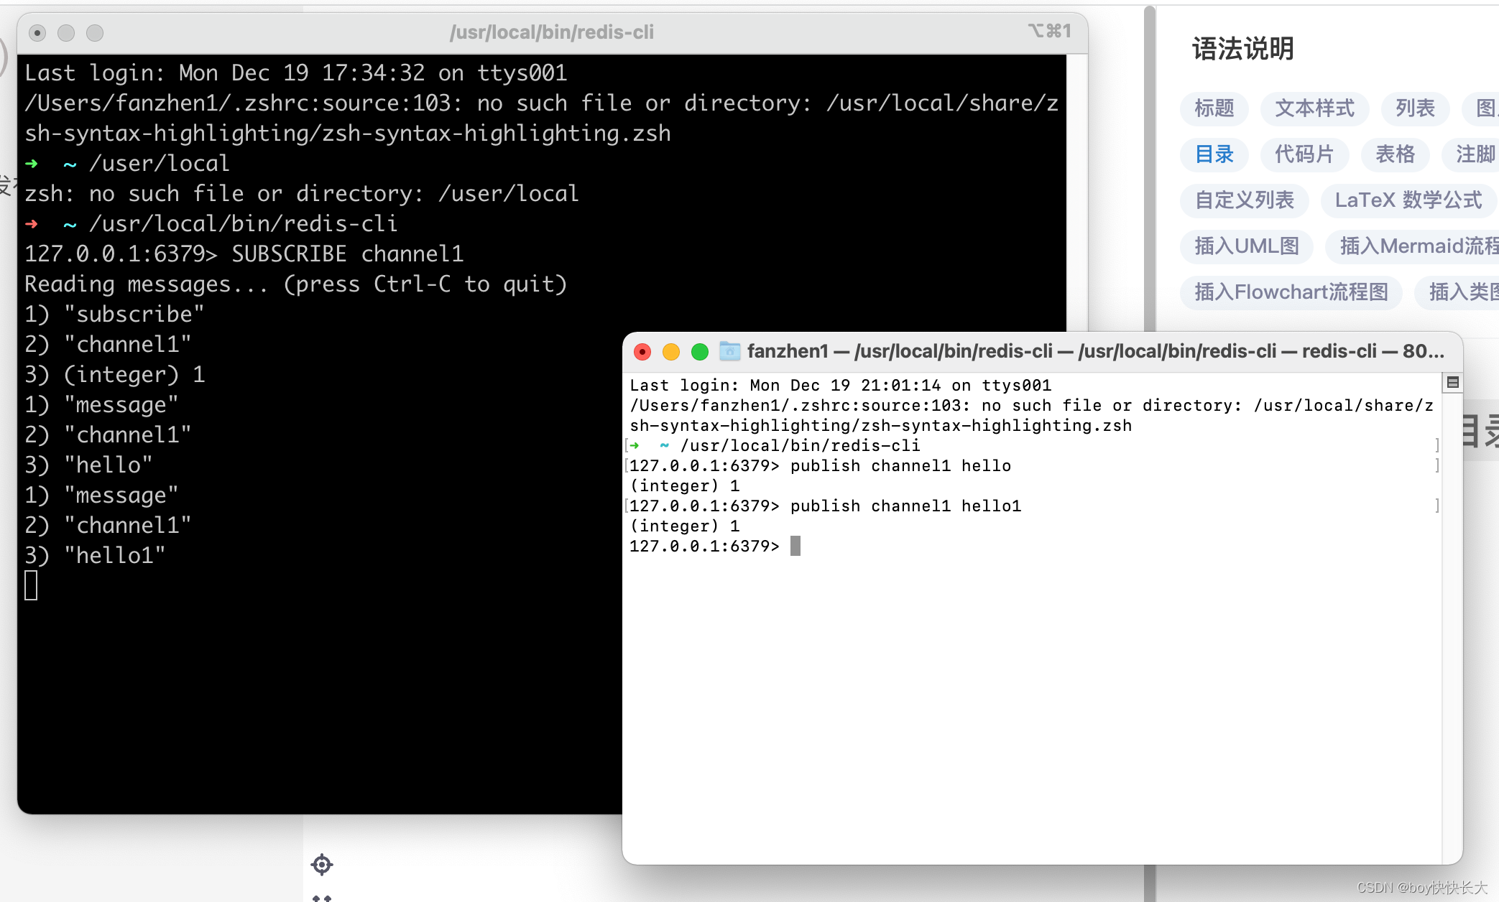
Task: Open the LaTeX 数学公式 syntax tag
Action: click(x=1408, y=200)
